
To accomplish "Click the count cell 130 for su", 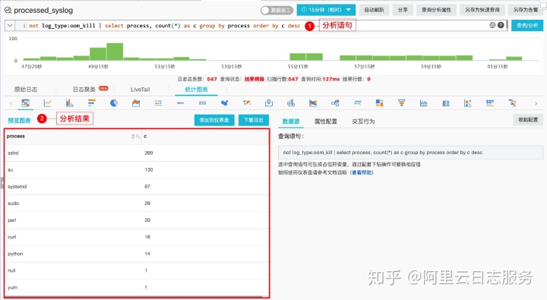I will point(149,170).
